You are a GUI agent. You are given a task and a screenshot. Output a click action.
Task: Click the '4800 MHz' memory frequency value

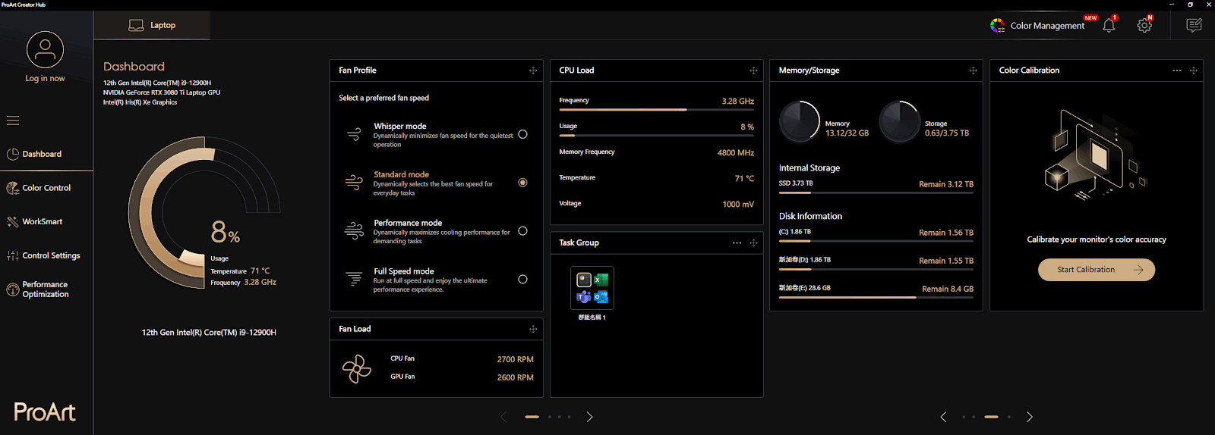click(736, 152)
